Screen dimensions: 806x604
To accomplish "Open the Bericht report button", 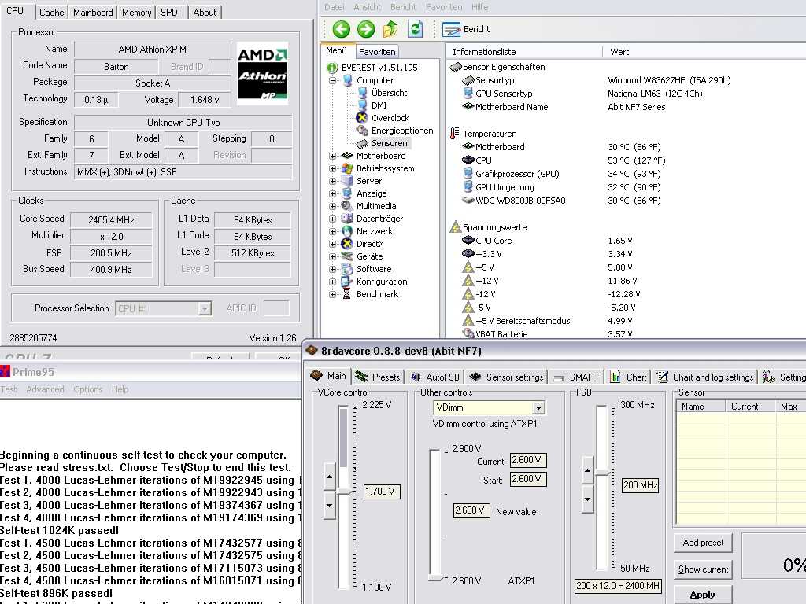I will click(466, 29).
